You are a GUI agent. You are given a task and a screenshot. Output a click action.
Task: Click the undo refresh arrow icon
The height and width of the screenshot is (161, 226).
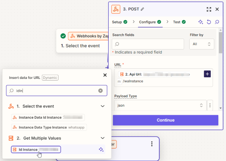coord(209,22)
